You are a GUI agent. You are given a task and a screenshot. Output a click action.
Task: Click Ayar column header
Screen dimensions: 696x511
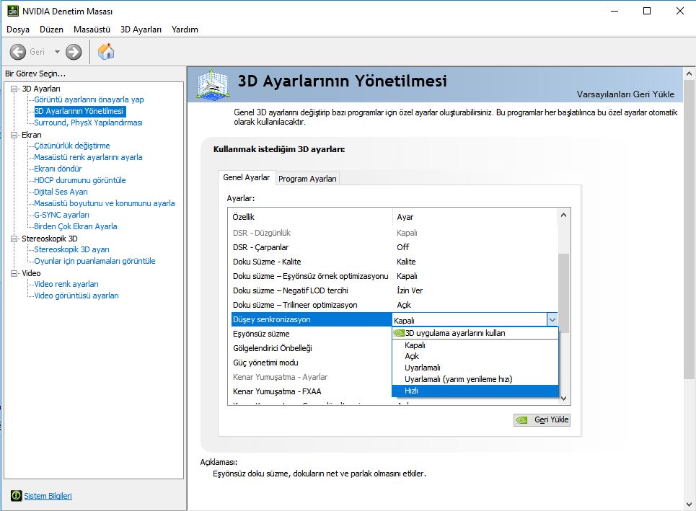(475, 217)
